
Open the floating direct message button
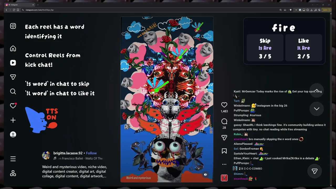314,171
